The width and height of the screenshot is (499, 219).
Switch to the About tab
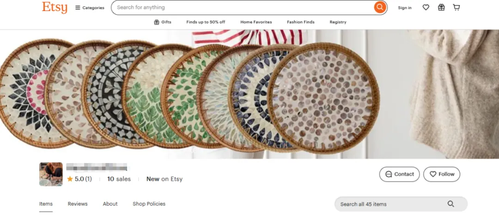110,204
